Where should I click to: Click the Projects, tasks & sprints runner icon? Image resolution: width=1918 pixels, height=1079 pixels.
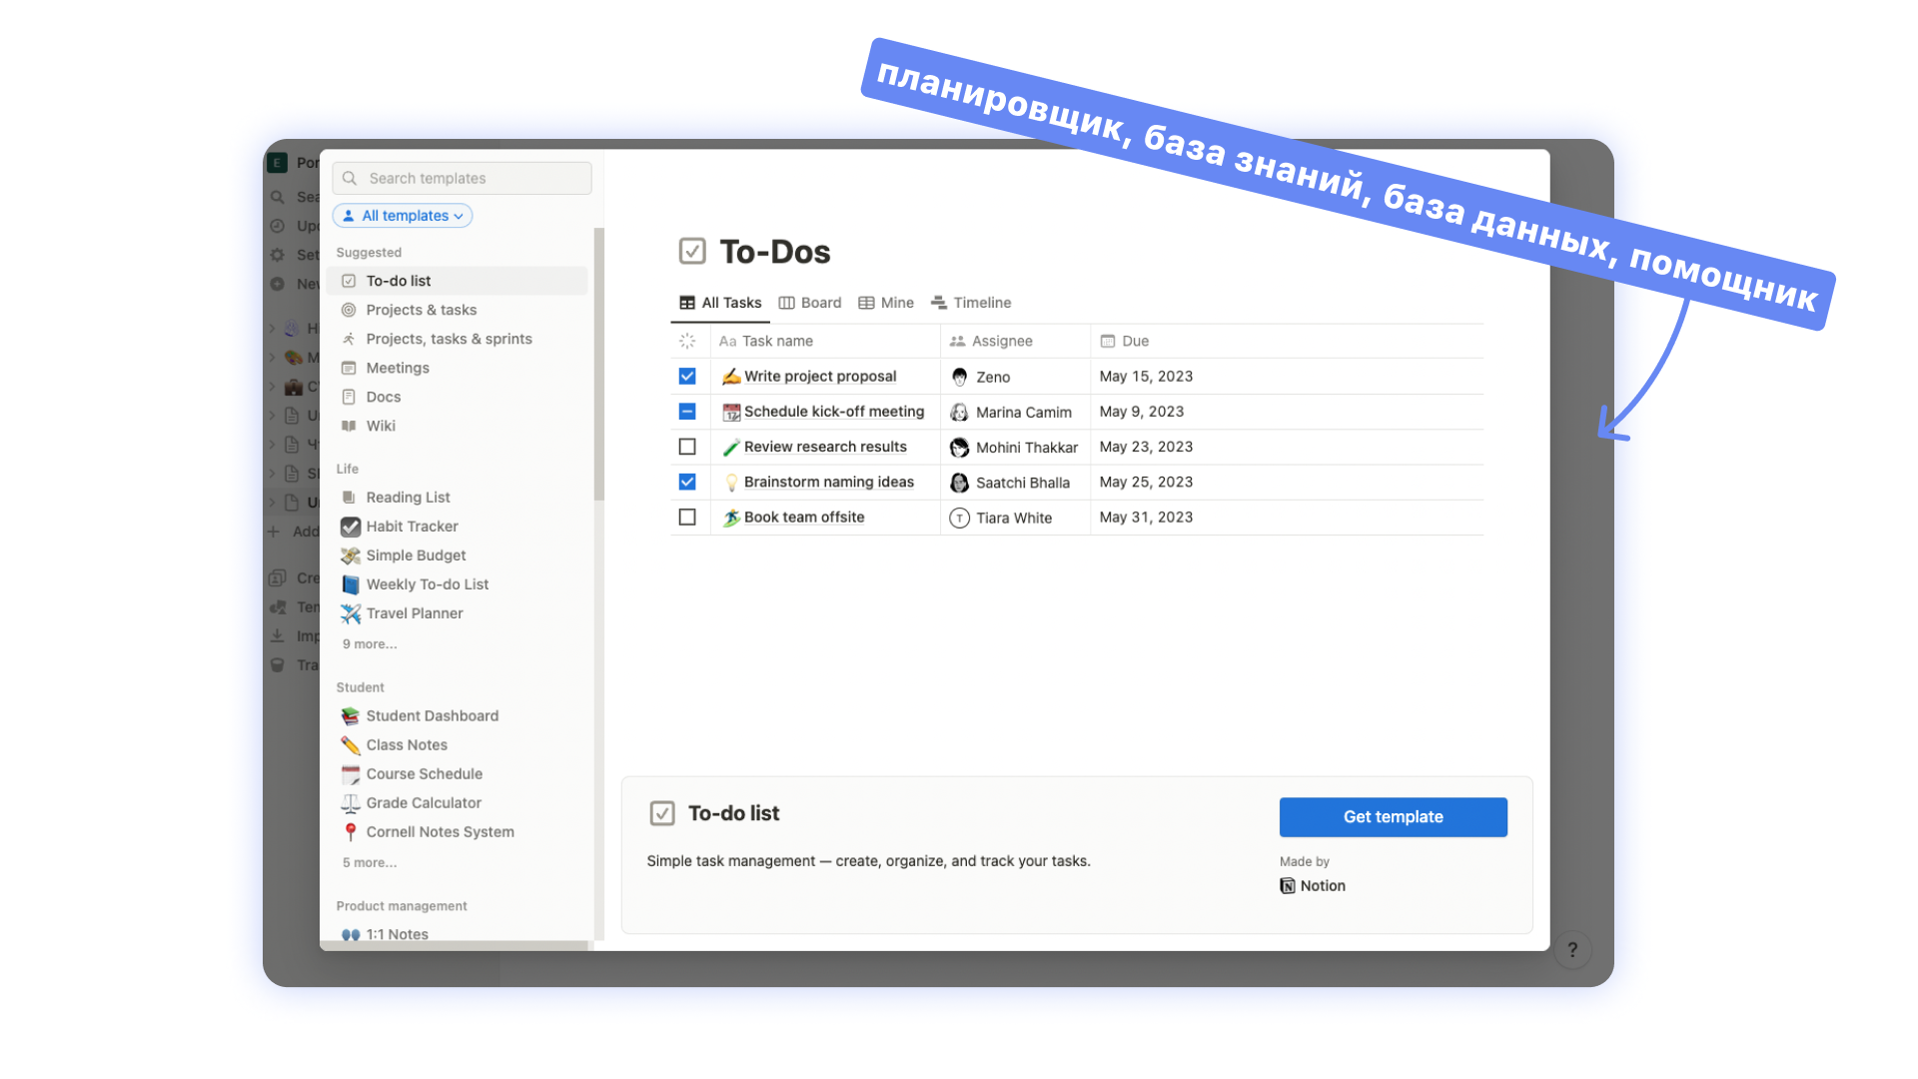(x=349, y=339)
